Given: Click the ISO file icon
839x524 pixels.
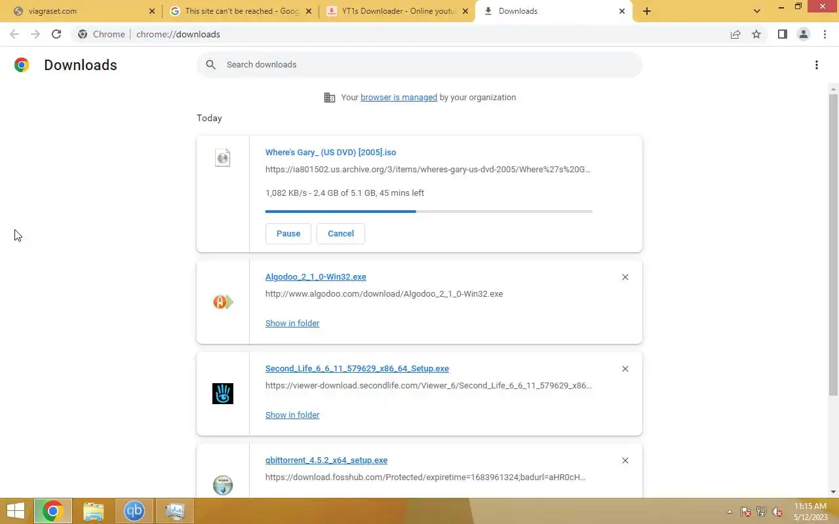Looking at the screenshot, I should click(x=223, y=158).
